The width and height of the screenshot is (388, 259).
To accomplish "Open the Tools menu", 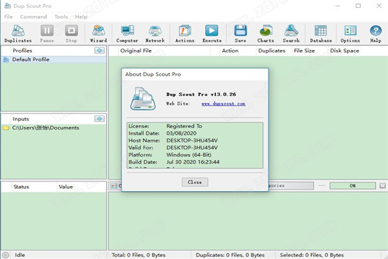I will [x=61, y=16].
